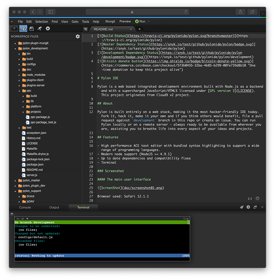Viewport: 275px width, 279px height.
Task: Go back with browser back arrow
Action: [x=33, y=12]
